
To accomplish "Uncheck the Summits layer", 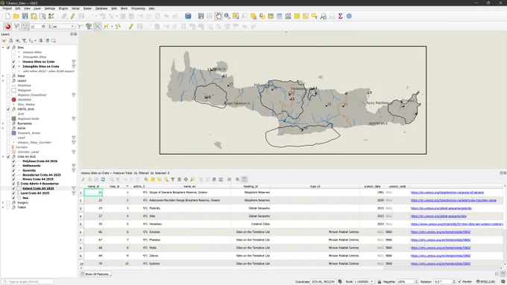I will pos(13,170).
